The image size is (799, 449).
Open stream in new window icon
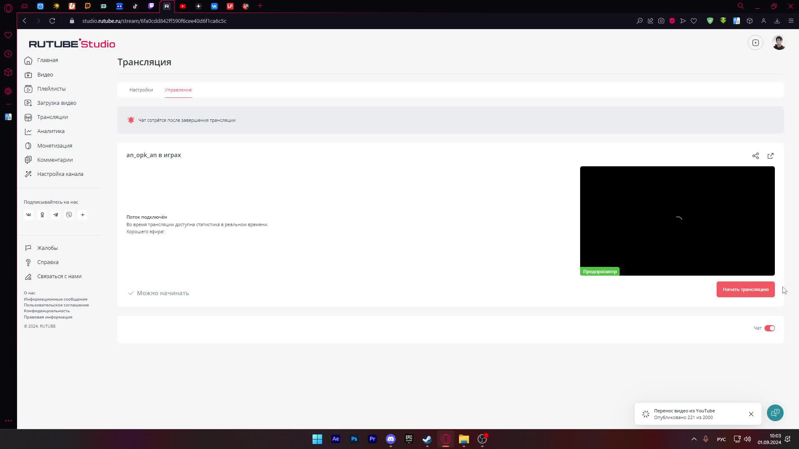[x=770, y=156]
